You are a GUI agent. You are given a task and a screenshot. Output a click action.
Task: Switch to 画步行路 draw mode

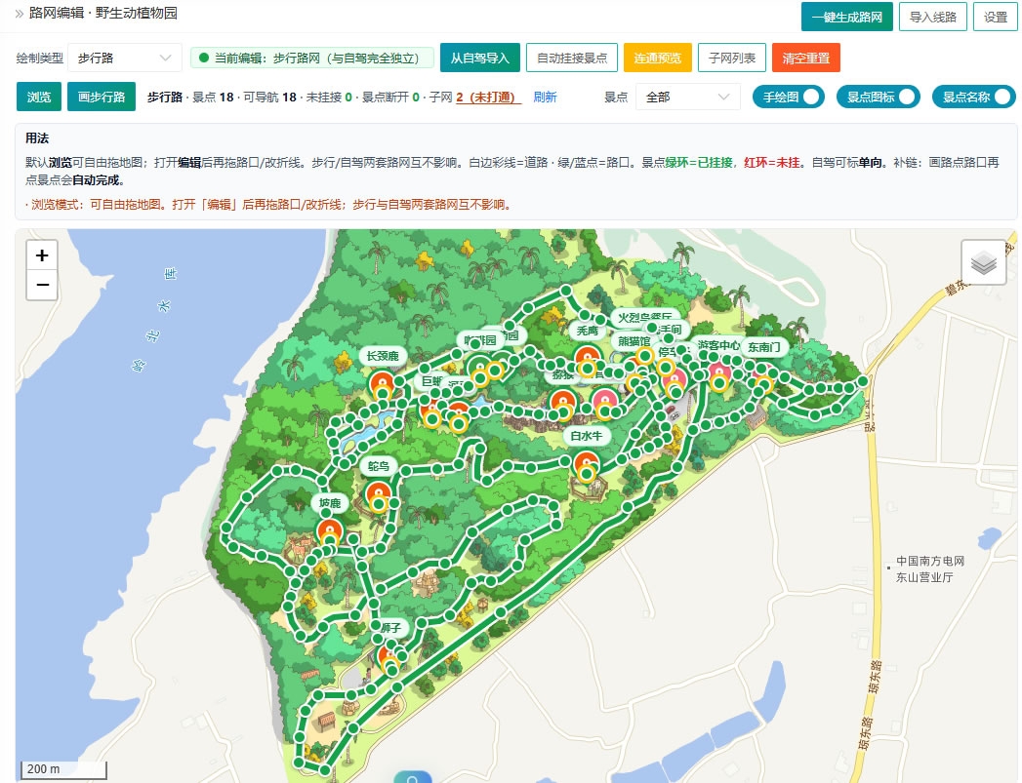[x=101, y=97]
